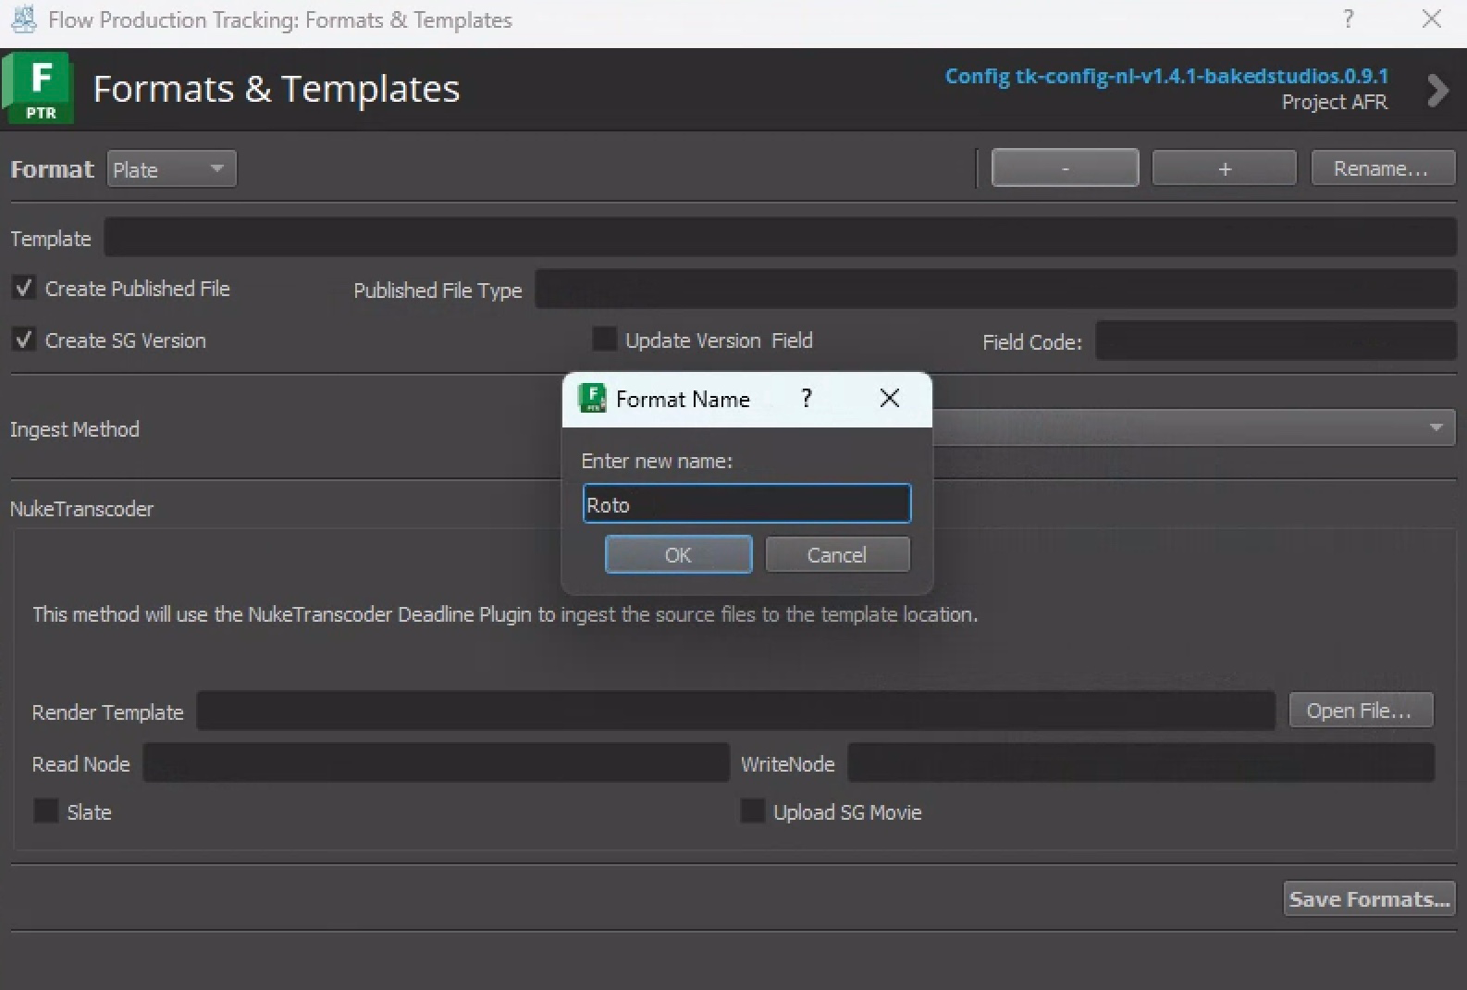
Task: Click the title bar help question mark
Action: [x=1349, y=19]
